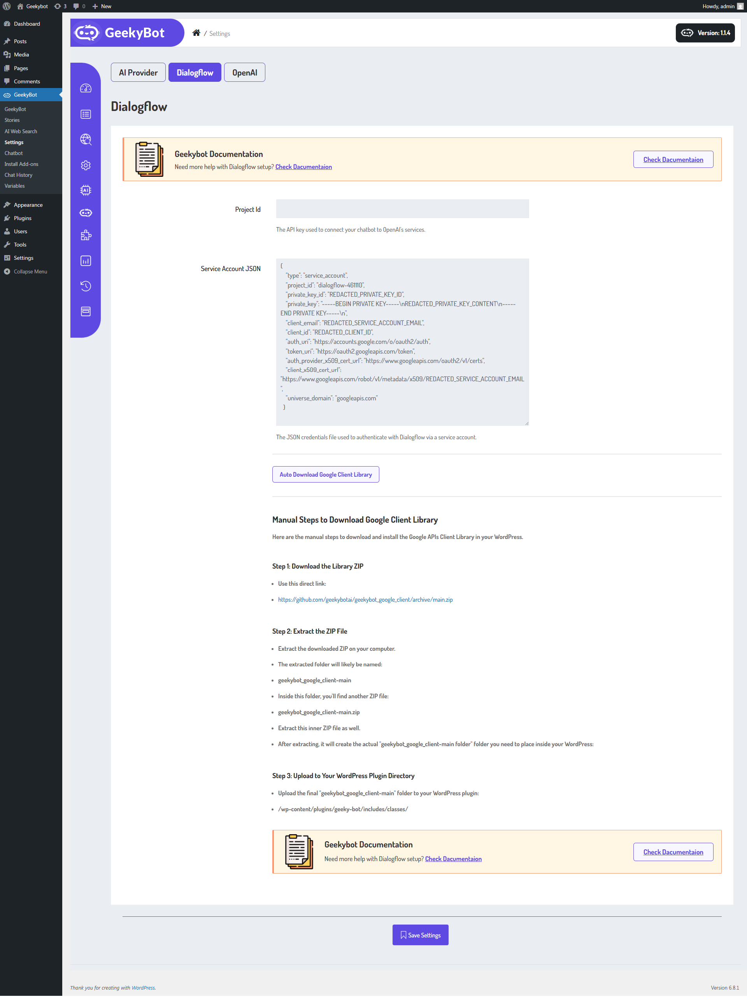Select the Dialogflow tab
The image size is (747, 997).
pyautogui.click(x=195, y=72)
